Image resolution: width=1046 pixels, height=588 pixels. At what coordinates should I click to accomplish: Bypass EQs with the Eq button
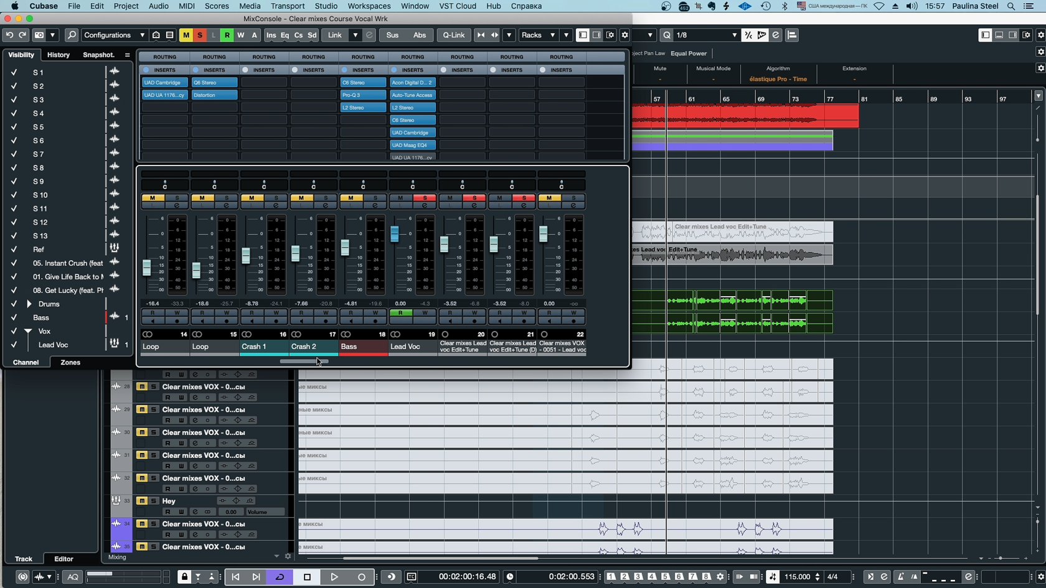pyautogui.click(x=285, y=35)
